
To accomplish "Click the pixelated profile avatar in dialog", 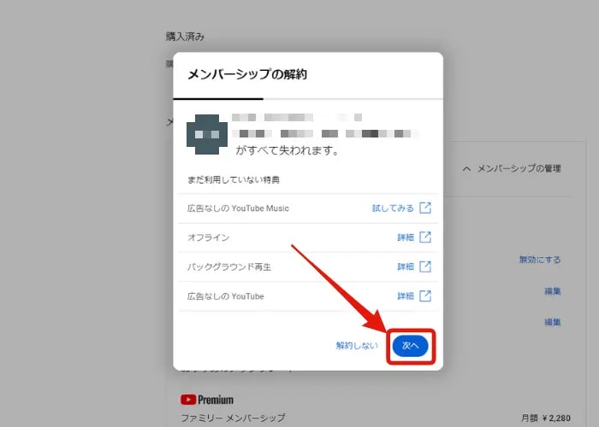I will click(x=208, y=134).
